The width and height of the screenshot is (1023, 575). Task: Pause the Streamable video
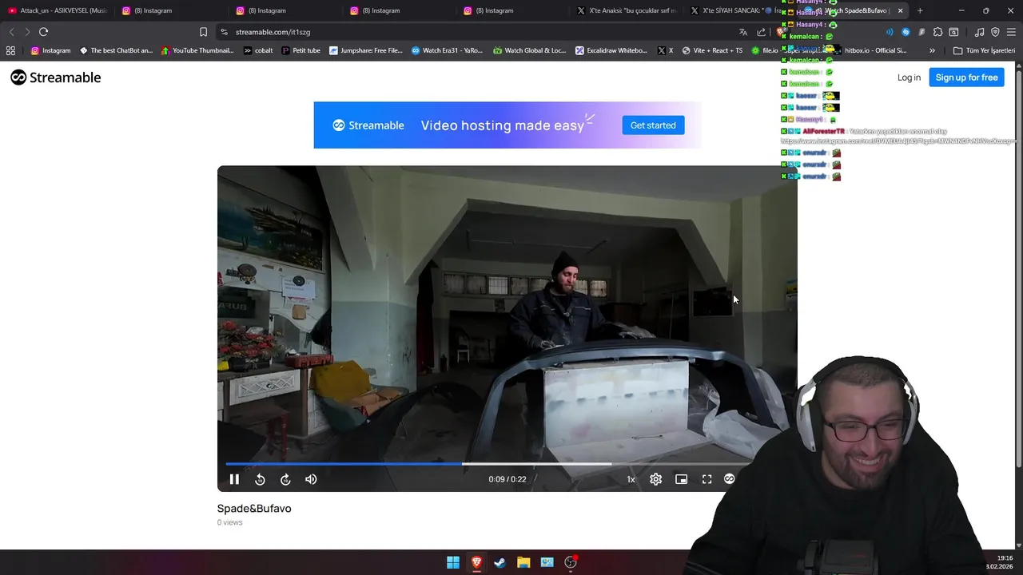[234, 479]
